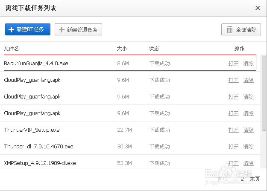Clear all tasks with 全部清除

click(241, 29)
